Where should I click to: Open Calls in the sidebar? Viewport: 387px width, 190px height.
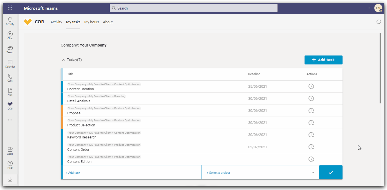click(10, 78)
